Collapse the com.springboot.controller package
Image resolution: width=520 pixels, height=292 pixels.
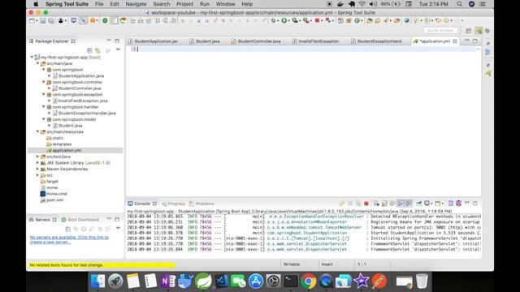point(43,82)
